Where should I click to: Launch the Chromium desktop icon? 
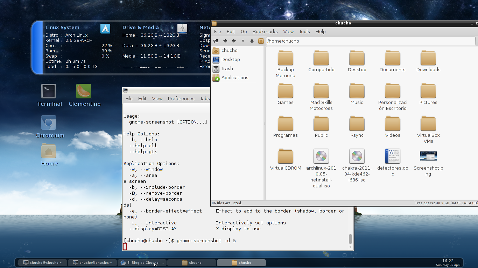pos(49,127)
